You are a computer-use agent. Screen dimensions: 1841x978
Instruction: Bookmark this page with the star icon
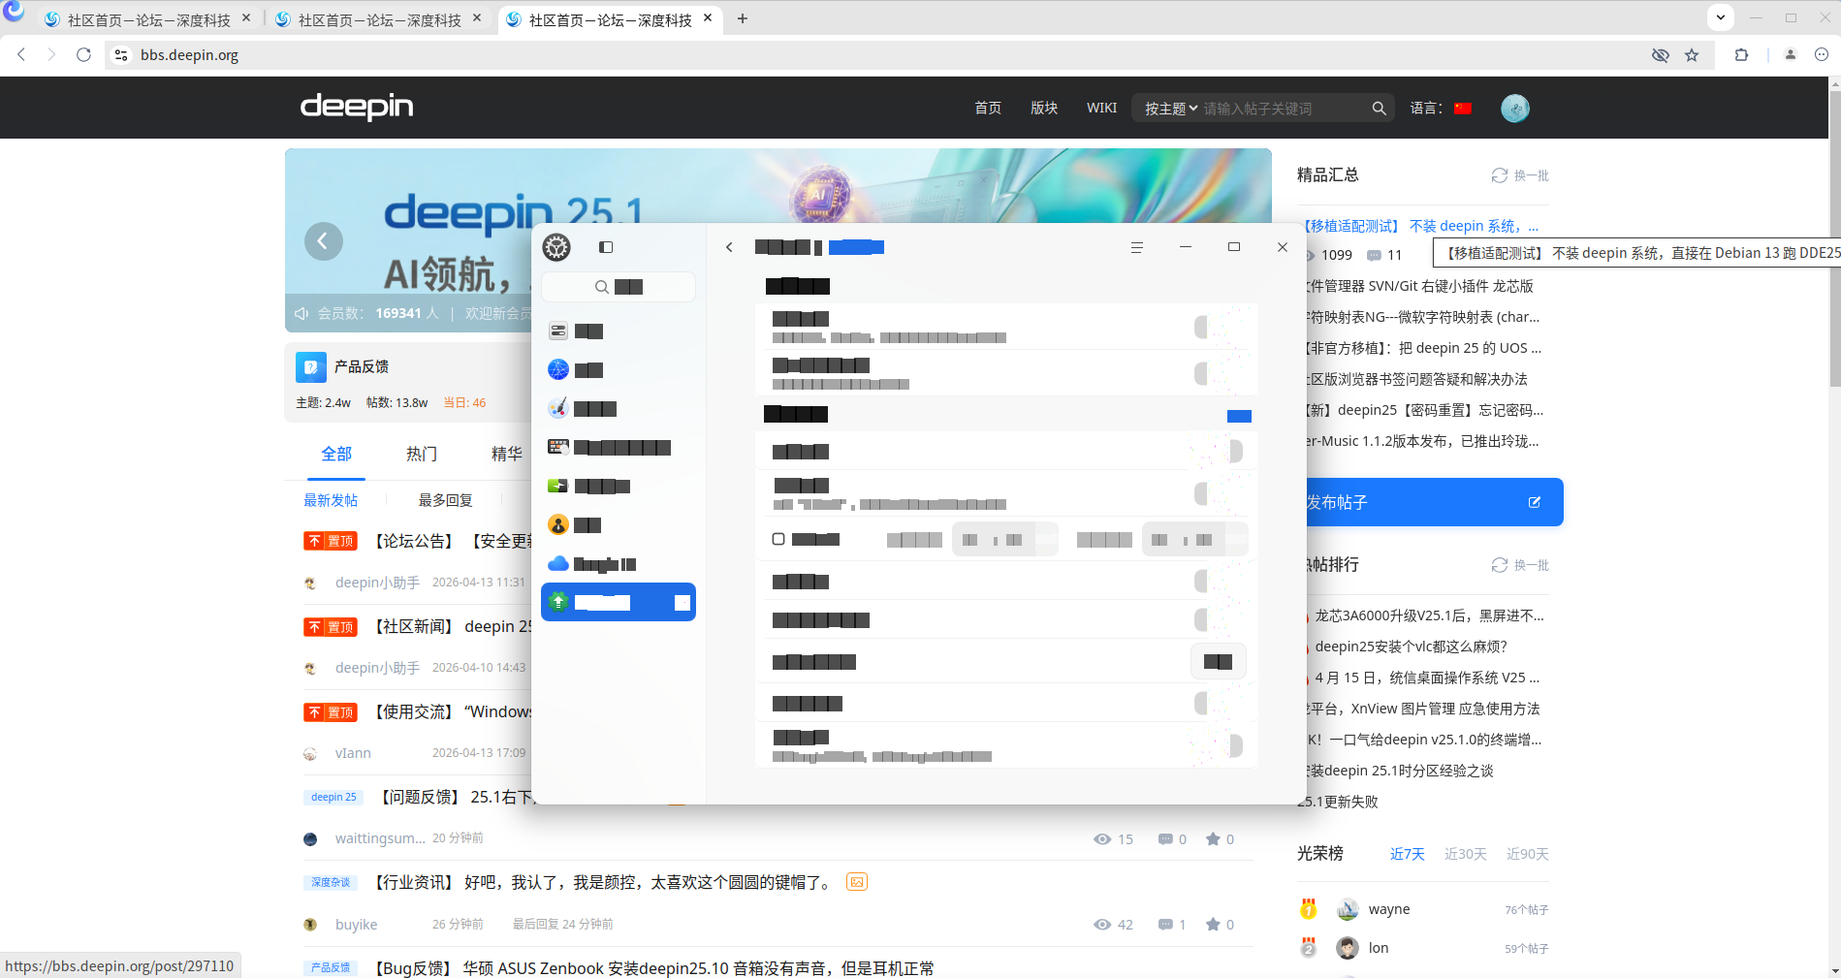[1692, 55]
